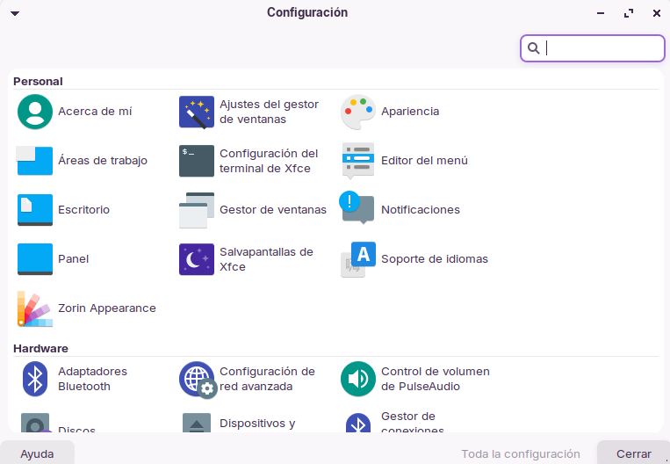The width and height of the screenshot is (670, 464).
Task: Open the window menu arrow in title bar
Action: tap(15, 13)
